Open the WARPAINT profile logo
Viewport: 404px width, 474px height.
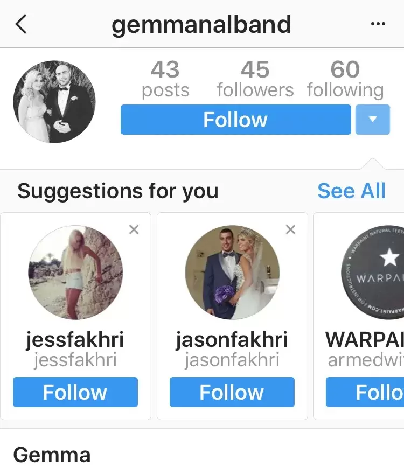point(373,272)
